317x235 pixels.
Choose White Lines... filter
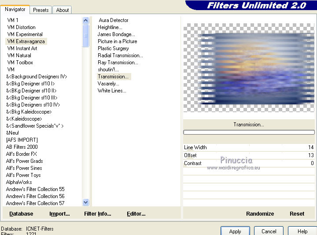click(112, 91)
